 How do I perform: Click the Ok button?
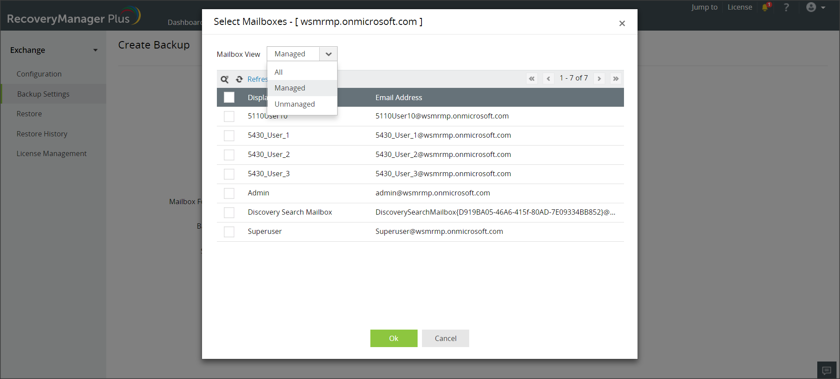point(394,338)
